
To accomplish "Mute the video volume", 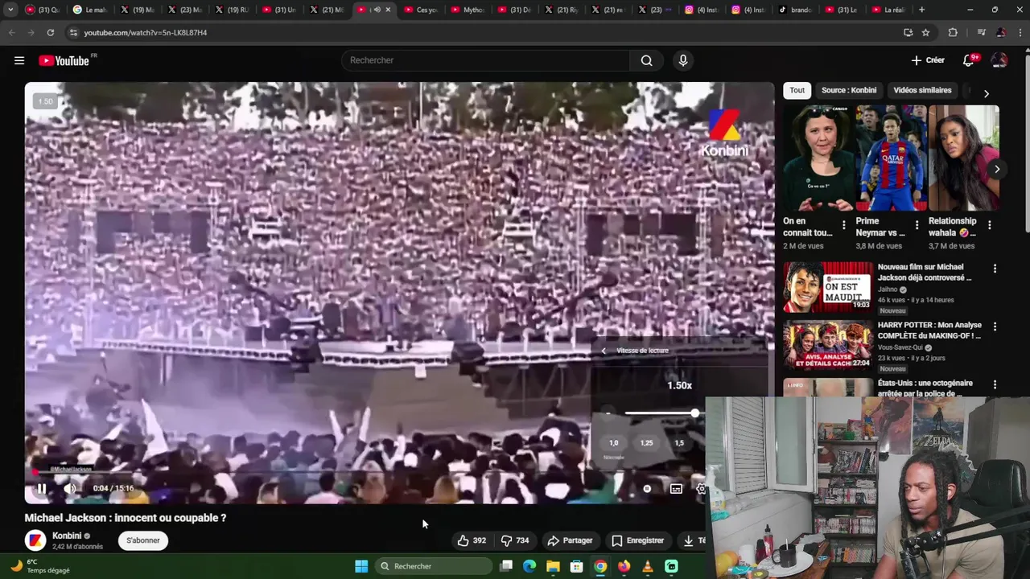I will 70,488.
